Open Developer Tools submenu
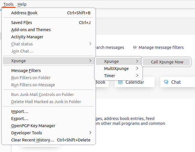The height and width of the screenshot is (152, 195). (49, 133)
